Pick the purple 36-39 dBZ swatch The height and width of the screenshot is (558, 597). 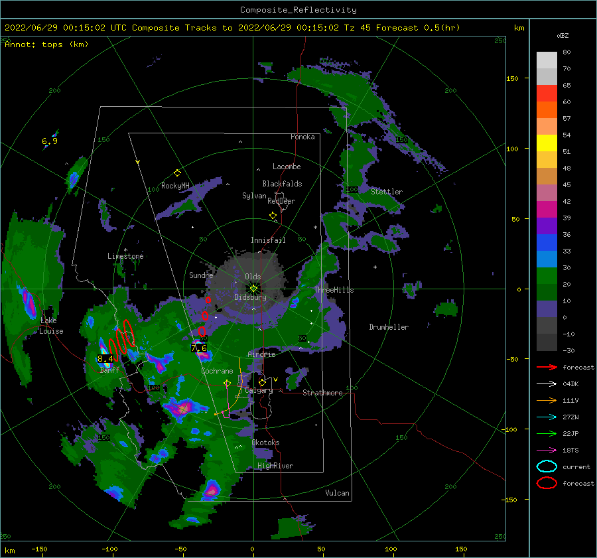tap(547, 226)
